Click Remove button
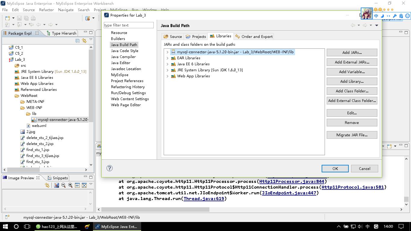Image resolution: width=411 pixels, height=231 pixels. [x=352, y=122]
